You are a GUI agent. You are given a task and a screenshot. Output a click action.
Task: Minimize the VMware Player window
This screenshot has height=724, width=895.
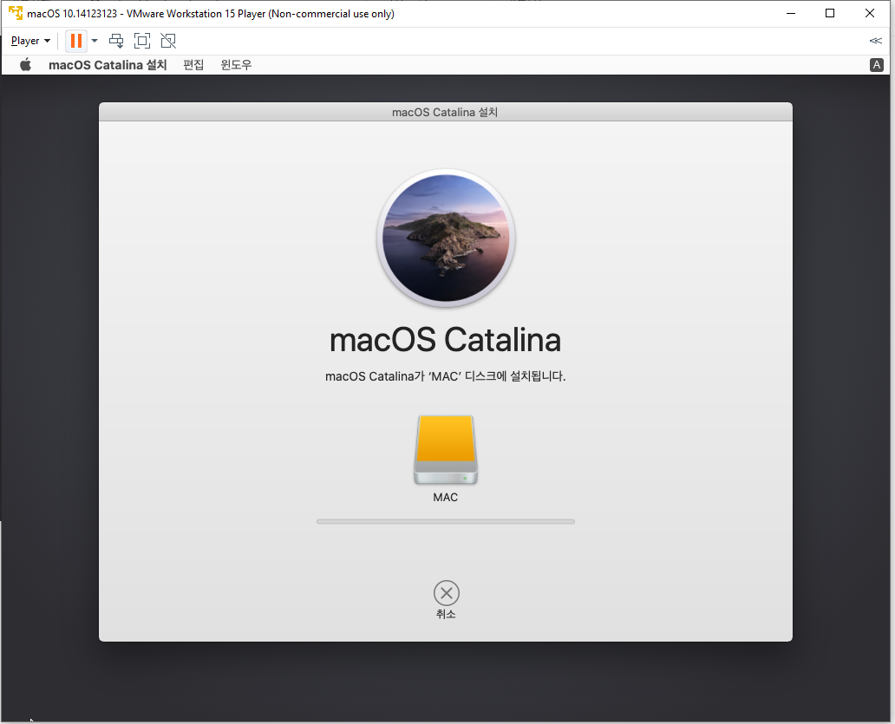[x=791, y=13]
